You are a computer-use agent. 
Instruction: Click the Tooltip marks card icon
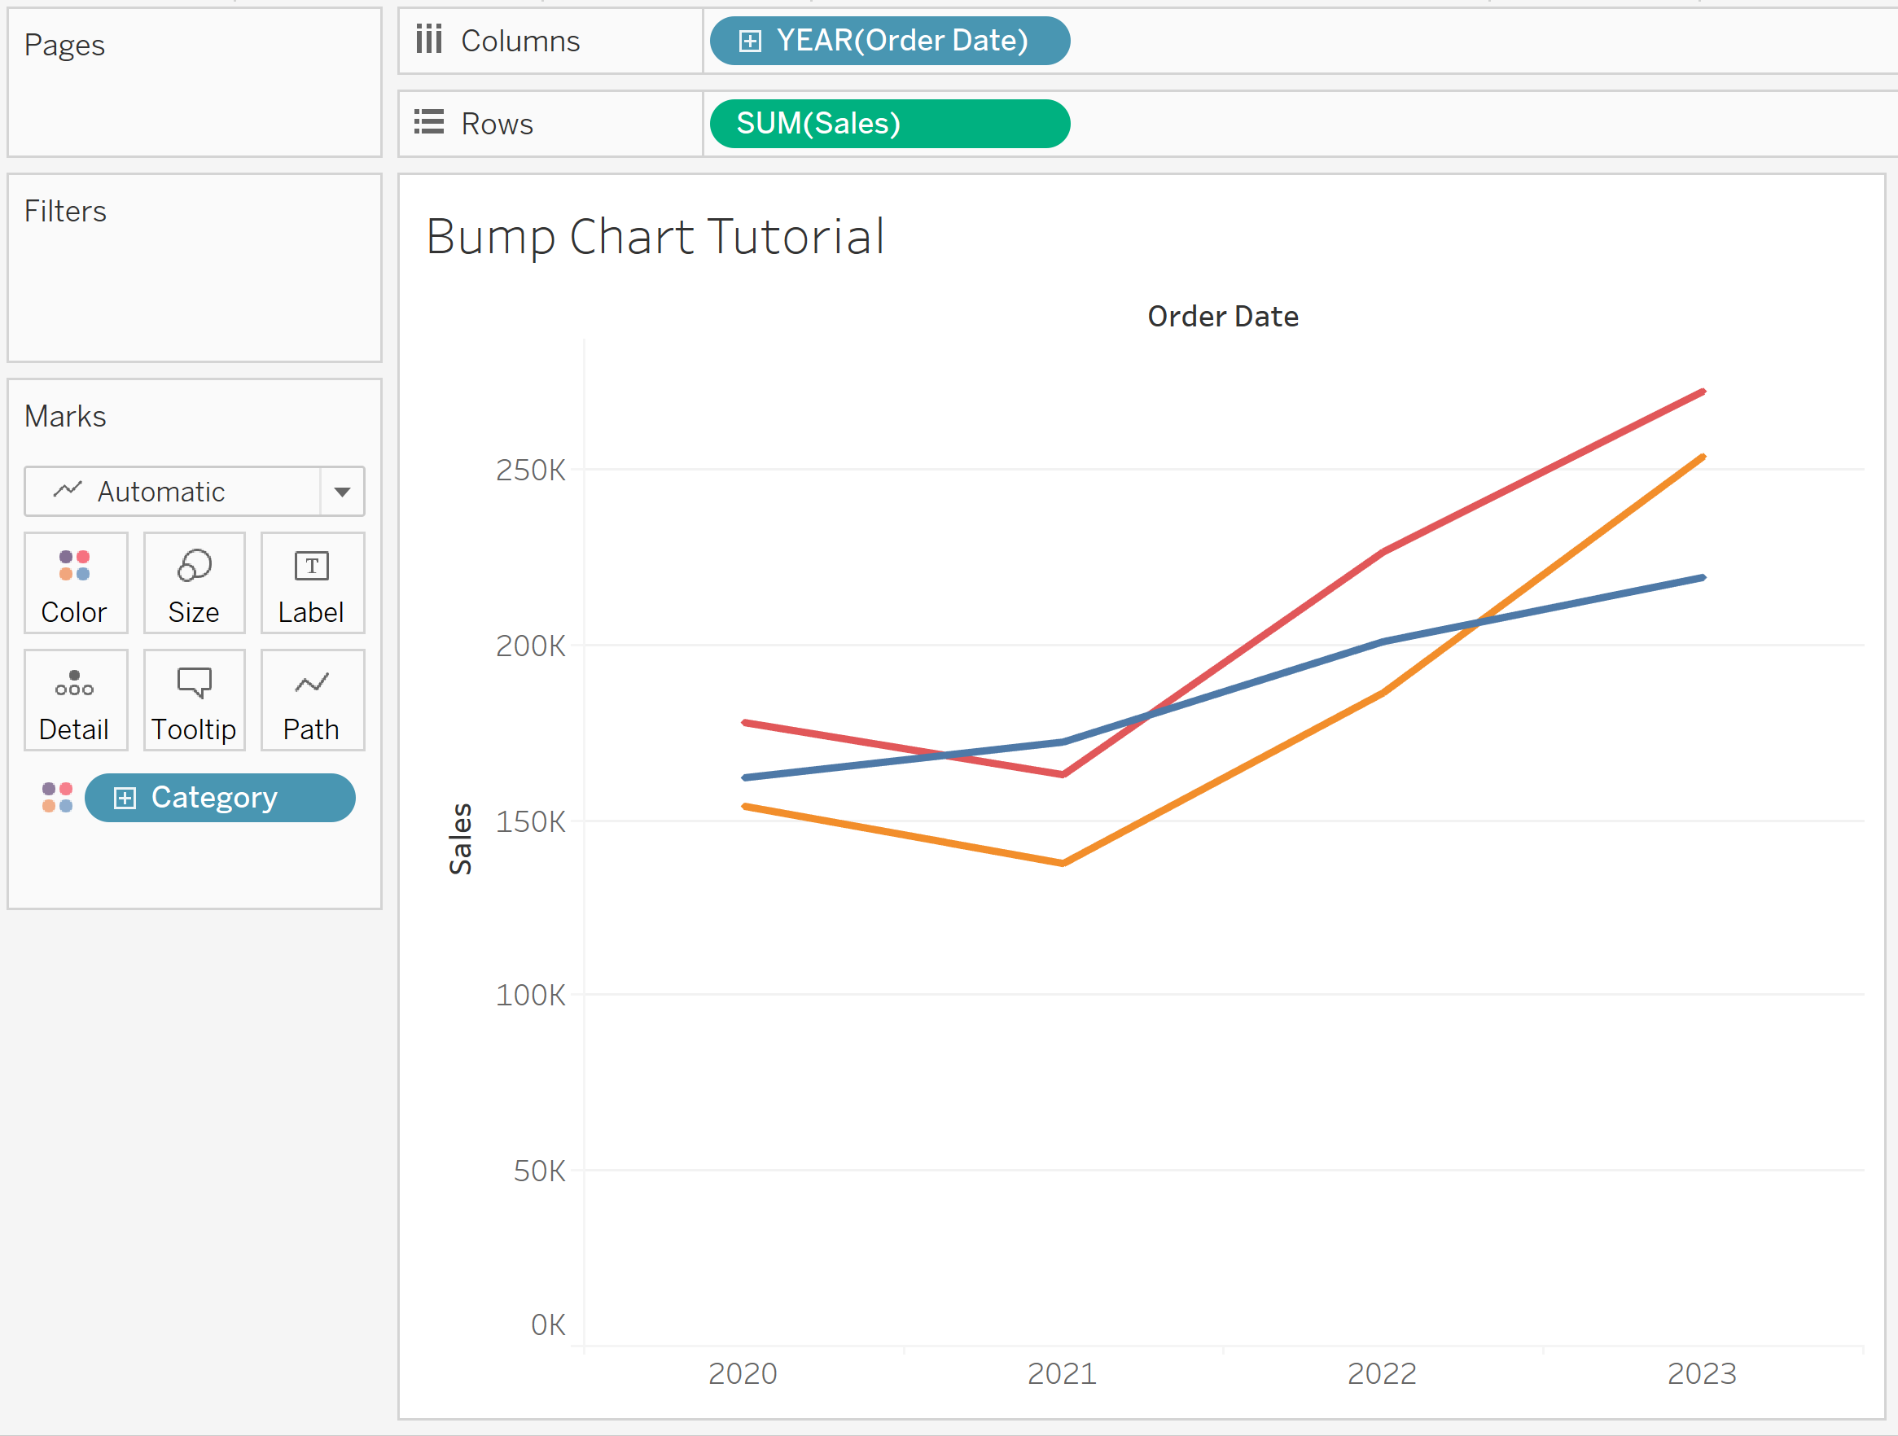[194, 683]
